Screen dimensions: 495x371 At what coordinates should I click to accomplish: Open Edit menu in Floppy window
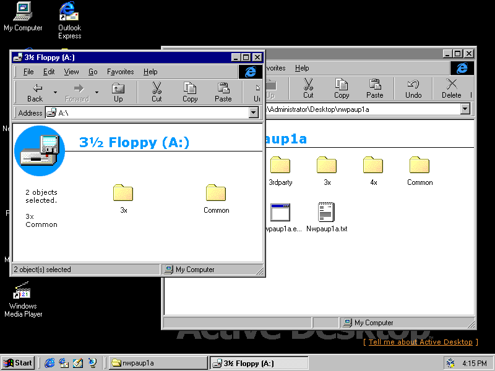pyautogui.click(x=49, y=72)
